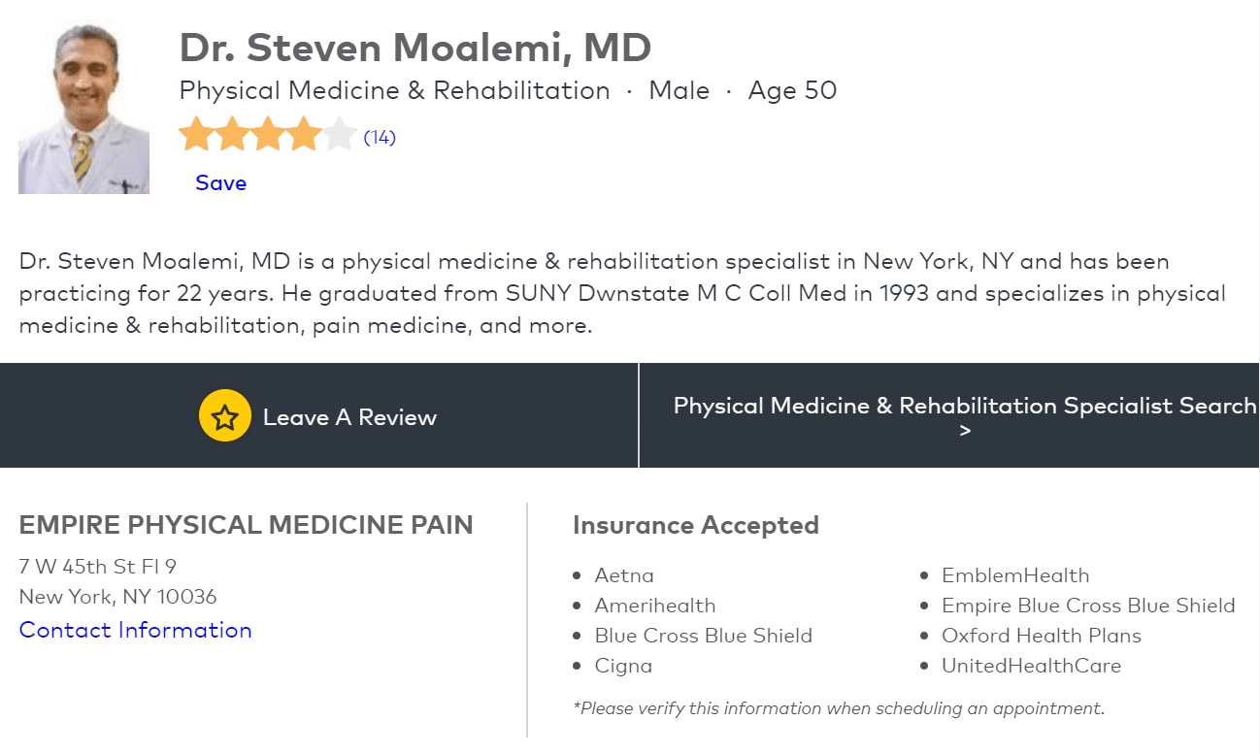Open the (14) reviews count link
1260x754 pixels.
(x=380, y=138)
